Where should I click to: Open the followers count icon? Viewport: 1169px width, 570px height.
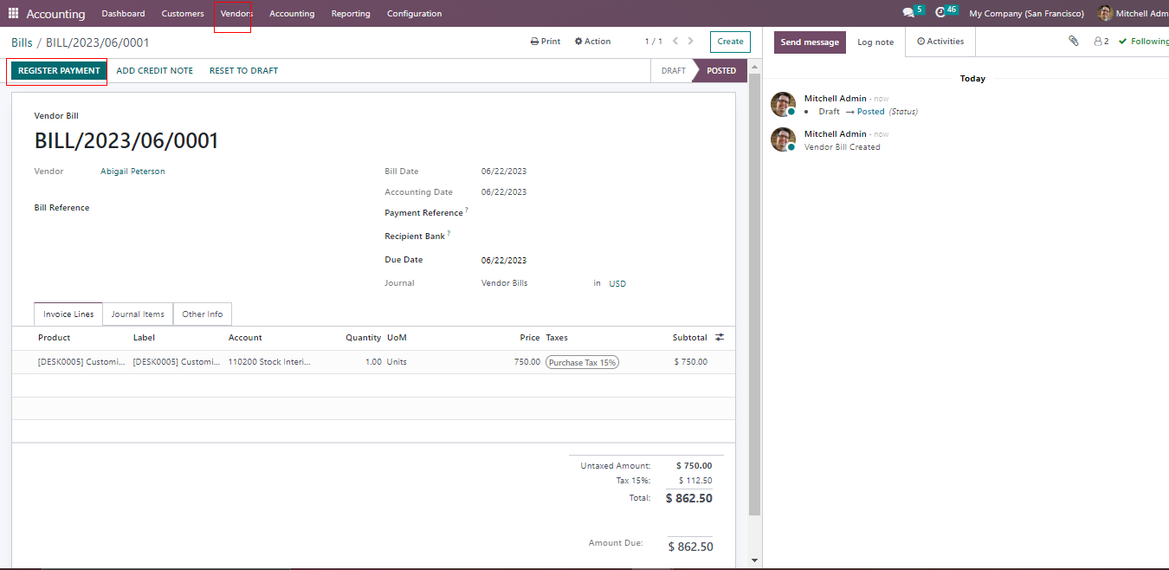1101,41
